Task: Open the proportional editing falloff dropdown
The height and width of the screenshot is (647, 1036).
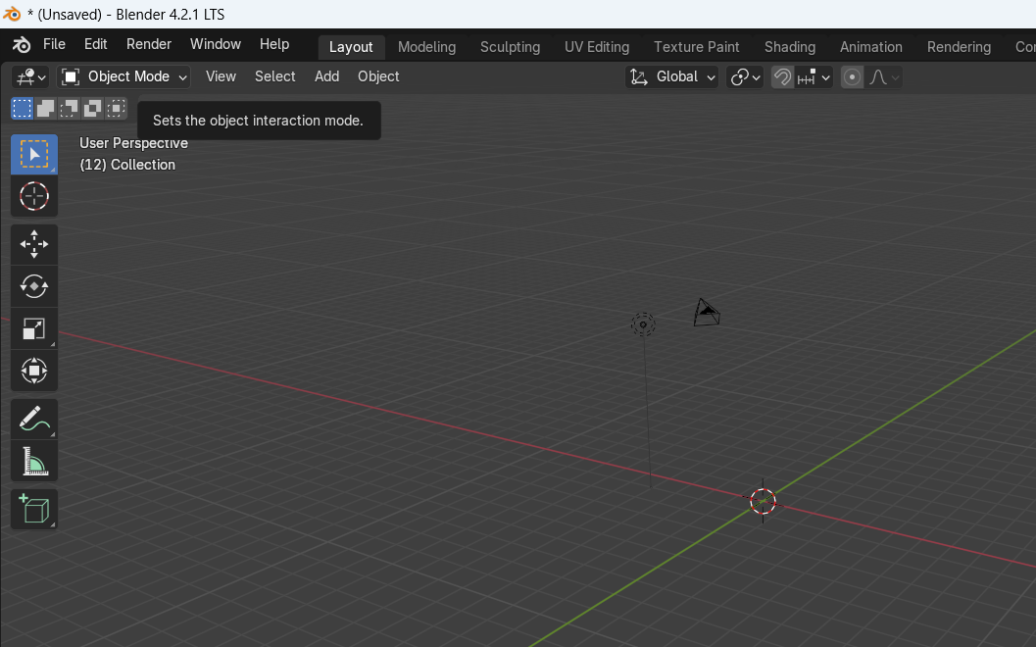Action: (884, 77)
